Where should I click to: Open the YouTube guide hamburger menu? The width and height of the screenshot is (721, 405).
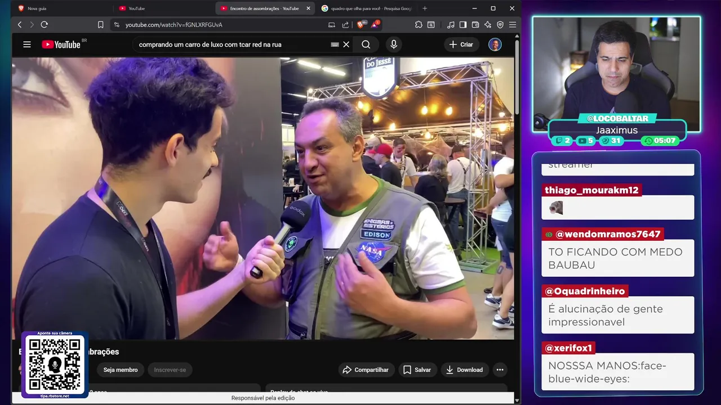[x=27, y=44]
